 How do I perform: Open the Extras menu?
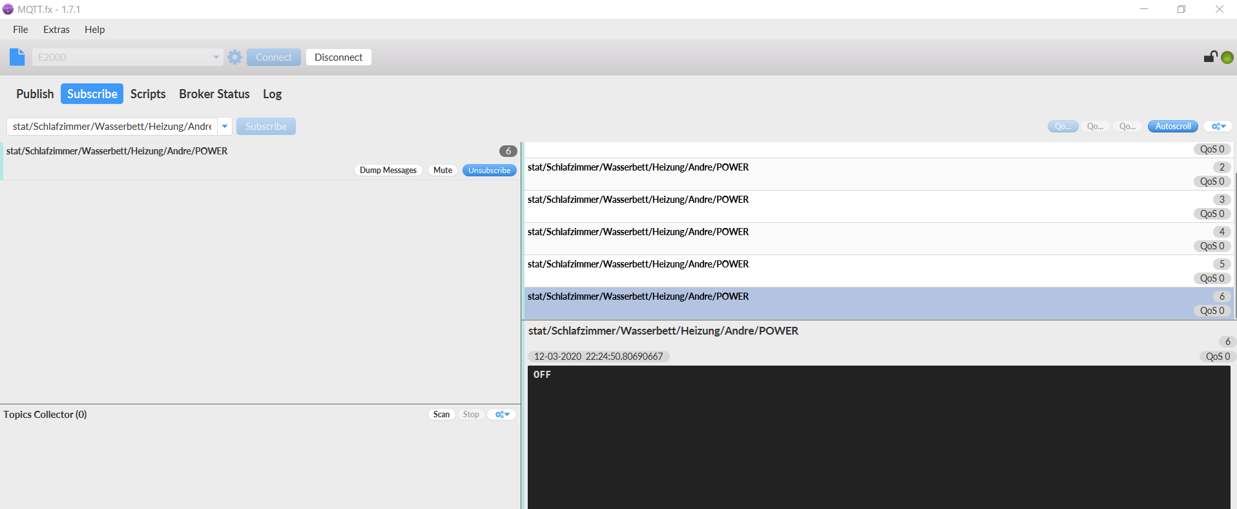click(x=56, y=30)
